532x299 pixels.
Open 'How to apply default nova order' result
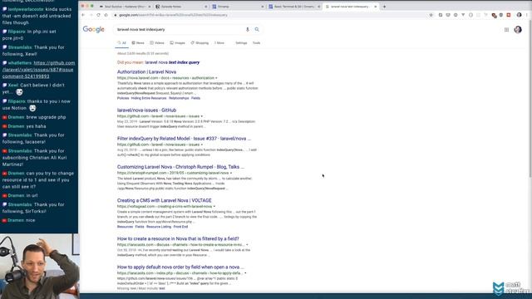tap(180, 267)
